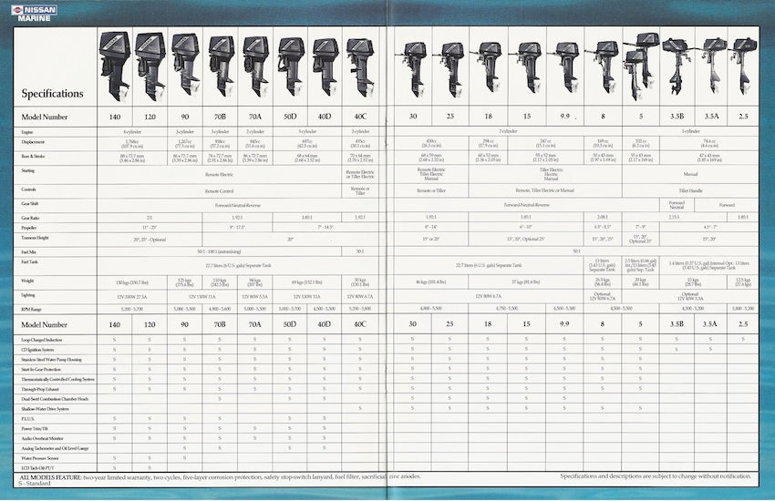Viewport: 775px width, 501px height.
Task: Select the model 3.5A outboard motor image
Action: coord(712,66)
